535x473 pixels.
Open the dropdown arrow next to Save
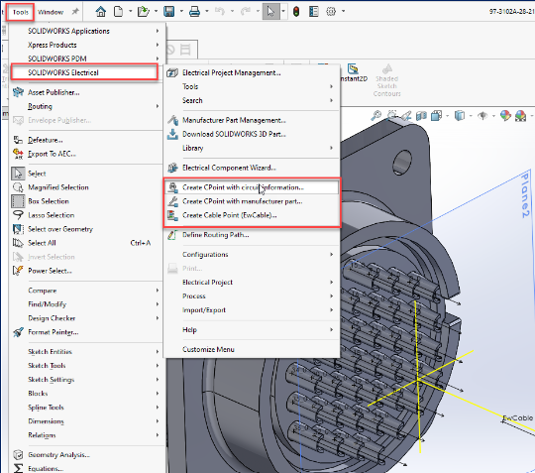coord(181,12)
